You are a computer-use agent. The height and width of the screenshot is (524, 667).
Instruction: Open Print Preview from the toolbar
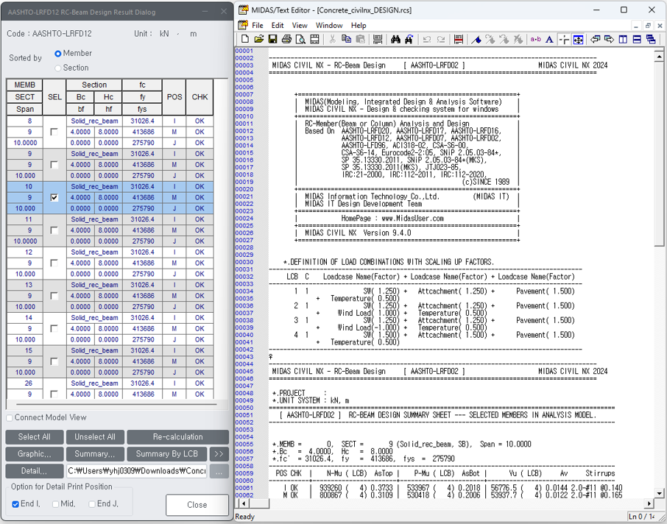300,40
